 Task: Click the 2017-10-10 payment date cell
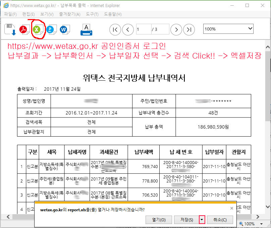[214, 195]
